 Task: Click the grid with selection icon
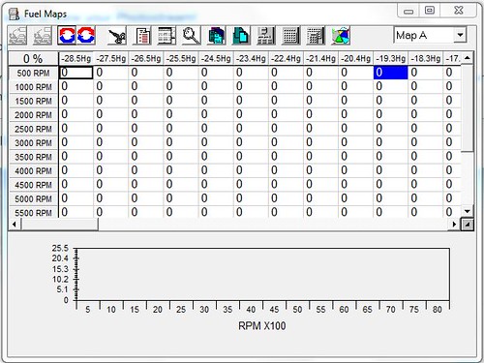316,36
